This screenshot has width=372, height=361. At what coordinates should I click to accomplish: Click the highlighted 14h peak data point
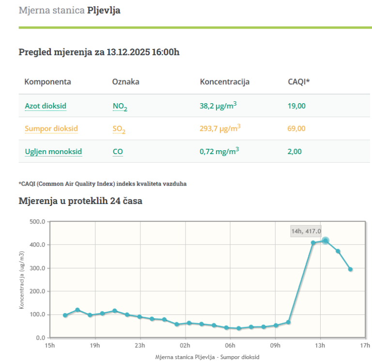pos(325,241)
